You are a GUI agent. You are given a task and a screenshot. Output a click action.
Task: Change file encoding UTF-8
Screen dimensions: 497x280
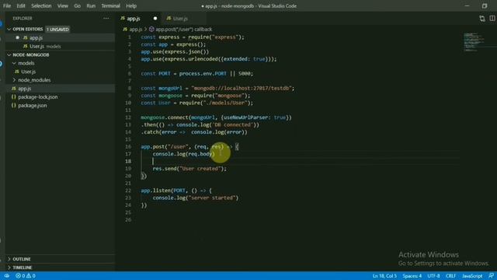point(433,276)
